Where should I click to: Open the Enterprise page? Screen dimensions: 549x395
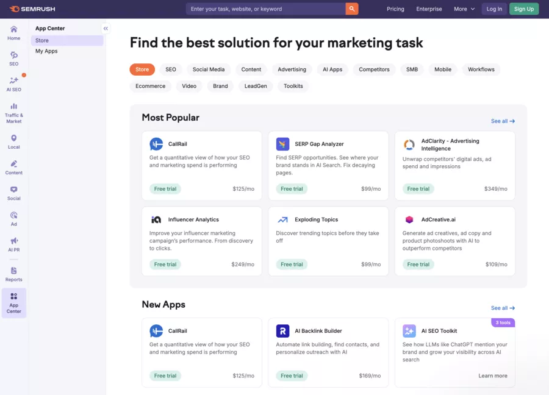tap(429, 9)
